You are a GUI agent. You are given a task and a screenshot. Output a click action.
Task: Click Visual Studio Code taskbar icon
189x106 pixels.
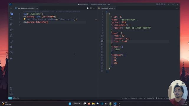point(115,104)
